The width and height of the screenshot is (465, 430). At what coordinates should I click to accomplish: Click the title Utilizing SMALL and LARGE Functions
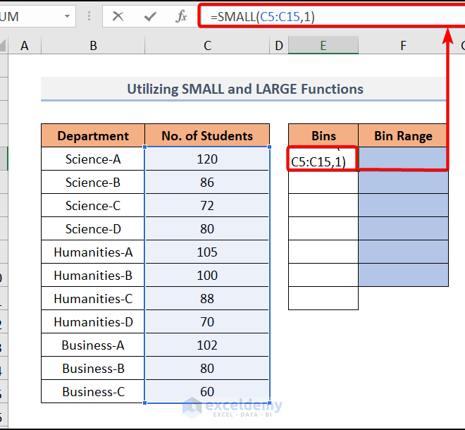pyautogui.click(x=244, y=89)
